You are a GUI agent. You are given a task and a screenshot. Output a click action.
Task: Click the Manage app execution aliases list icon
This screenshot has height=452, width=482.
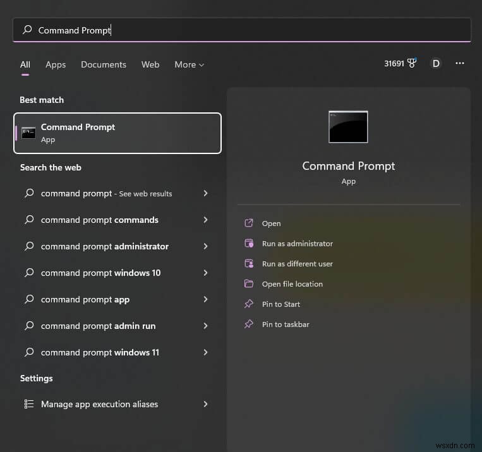(x=29, y=404)
